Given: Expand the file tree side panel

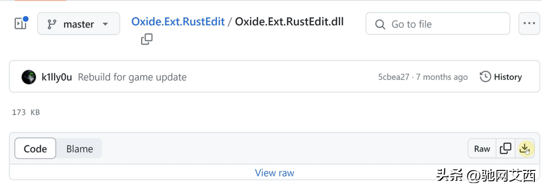Looking at the screenshot, I should tap(22, 23).
